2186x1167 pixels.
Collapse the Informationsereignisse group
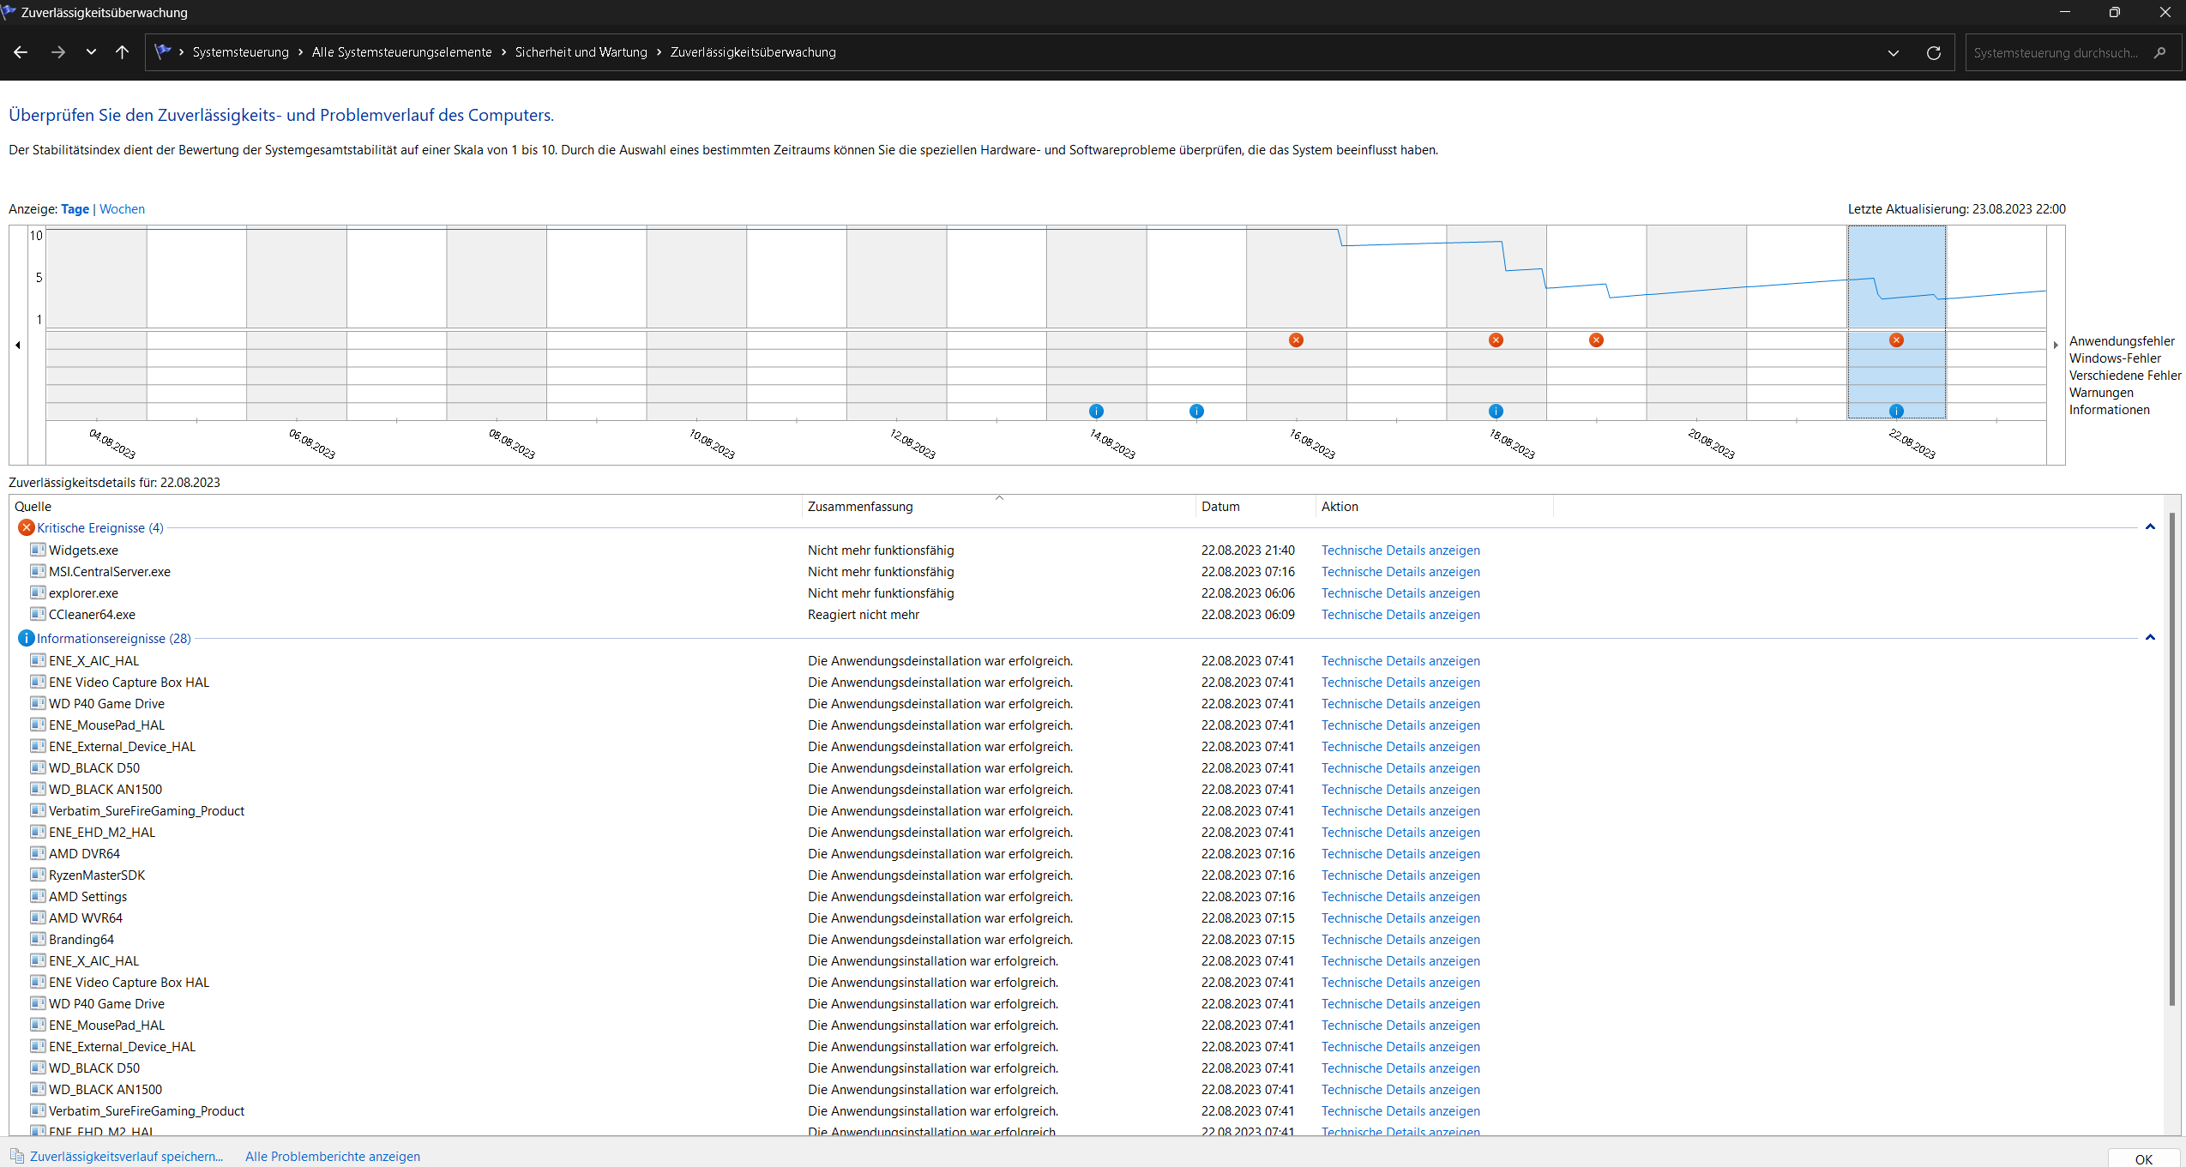pos(2149,638)
